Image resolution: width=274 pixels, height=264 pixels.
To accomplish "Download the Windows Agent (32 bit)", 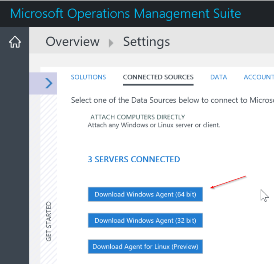I will click(145, 220).
